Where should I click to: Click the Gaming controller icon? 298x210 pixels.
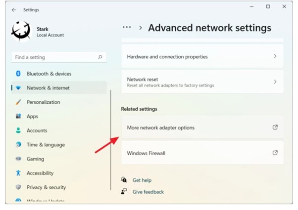pos(18,159)
